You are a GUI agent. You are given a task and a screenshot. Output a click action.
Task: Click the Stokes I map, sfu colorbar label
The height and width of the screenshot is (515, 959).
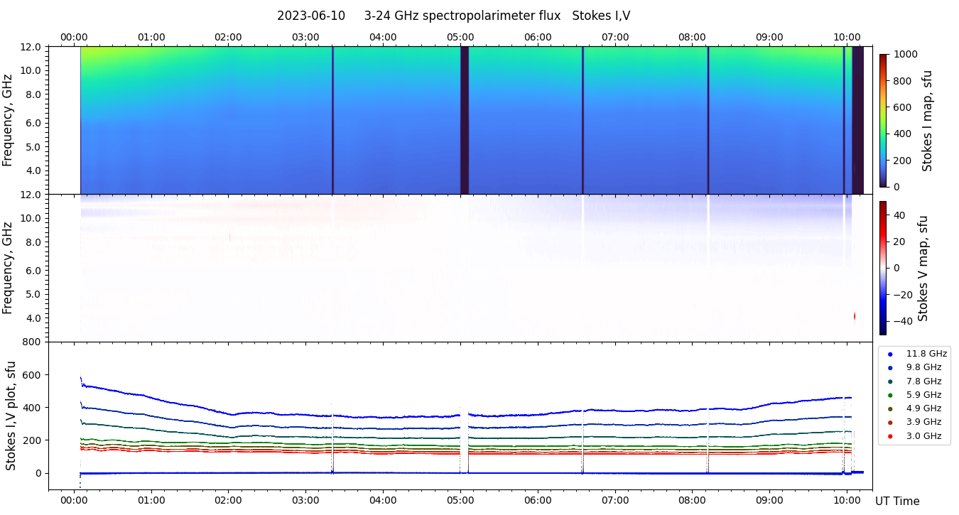927,120
